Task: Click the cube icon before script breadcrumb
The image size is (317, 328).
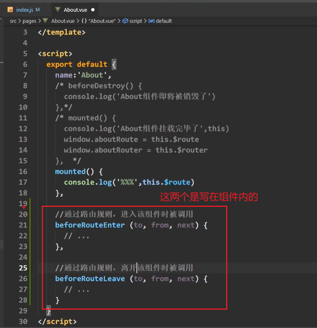Action: tap(125, 21)
